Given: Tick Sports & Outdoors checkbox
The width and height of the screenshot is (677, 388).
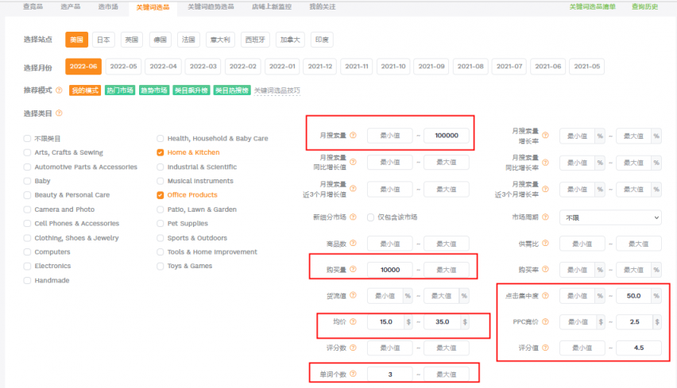Looking at the screenshot, I should [x=161, y=238].
